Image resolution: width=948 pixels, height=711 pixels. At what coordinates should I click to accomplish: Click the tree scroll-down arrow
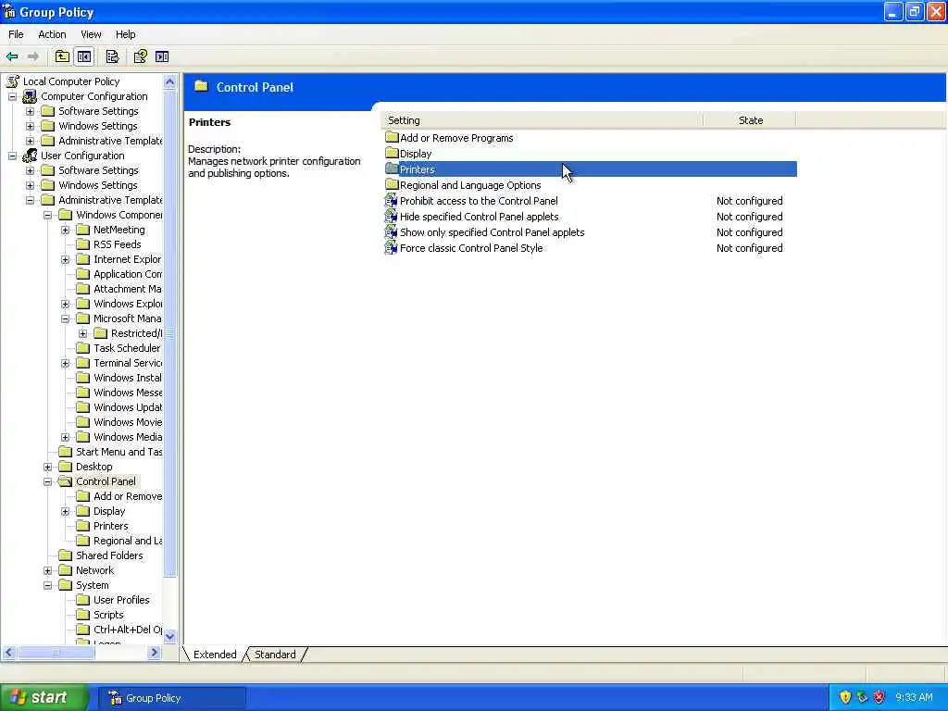tap(170, 635)
